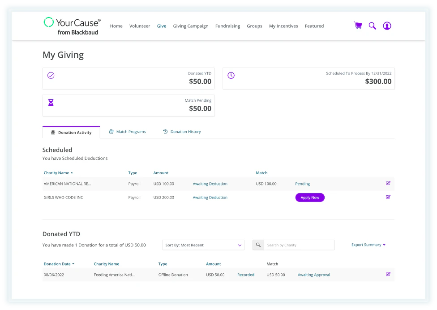This screenshot has height=310, width=437.
Task: Open the Sort By Most Recent dropdown
Action: point(203,245)
